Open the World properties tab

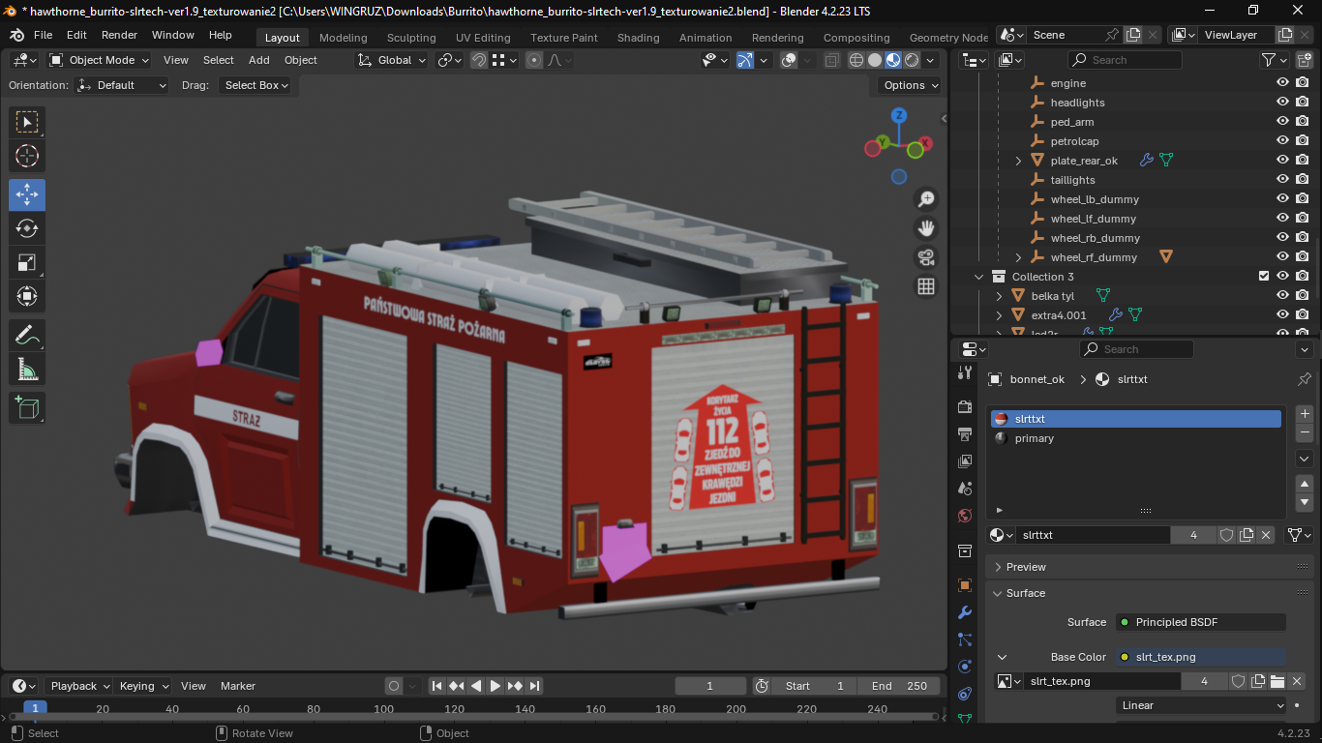coord(964,516)
